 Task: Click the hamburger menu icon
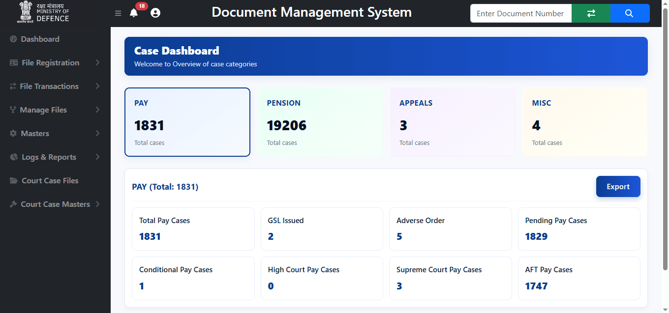coord(118,13)
